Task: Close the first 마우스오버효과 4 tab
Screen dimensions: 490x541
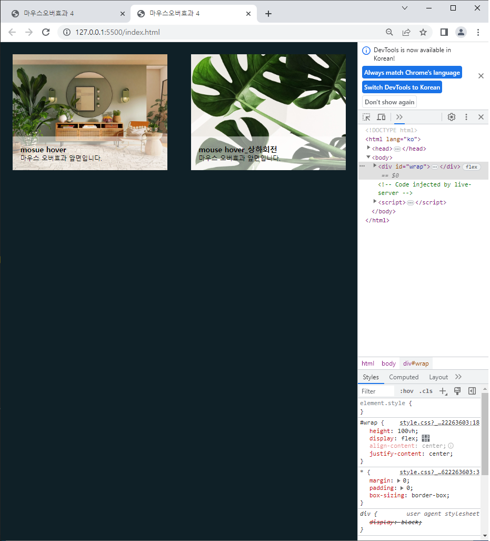Action: click(123, 14)
